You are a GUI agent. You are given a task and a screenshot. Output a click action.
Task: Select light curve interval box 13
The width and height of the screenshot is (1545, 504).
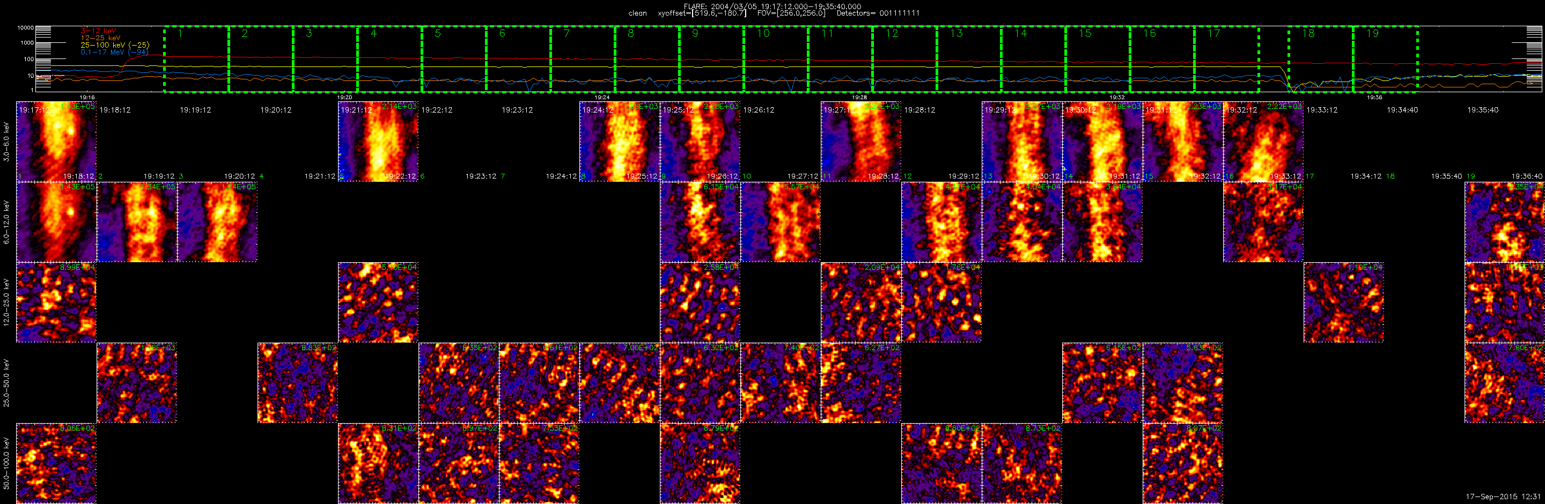coord(969,59)
